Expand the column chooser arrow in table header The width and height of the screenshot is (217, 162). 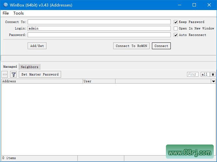213,81
